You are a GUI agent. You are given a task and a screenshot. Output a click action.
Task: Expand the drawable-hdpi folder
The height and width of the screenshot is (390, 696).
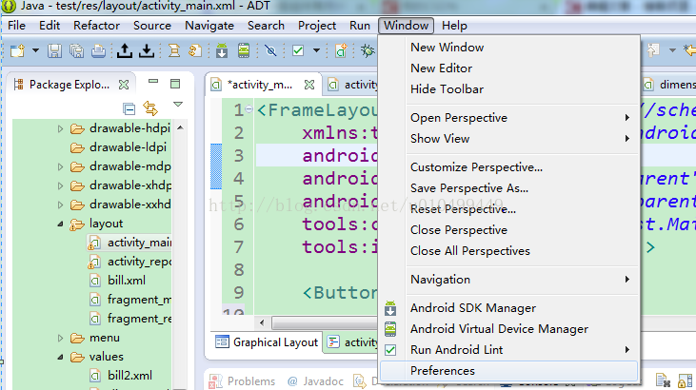point(60,129)
